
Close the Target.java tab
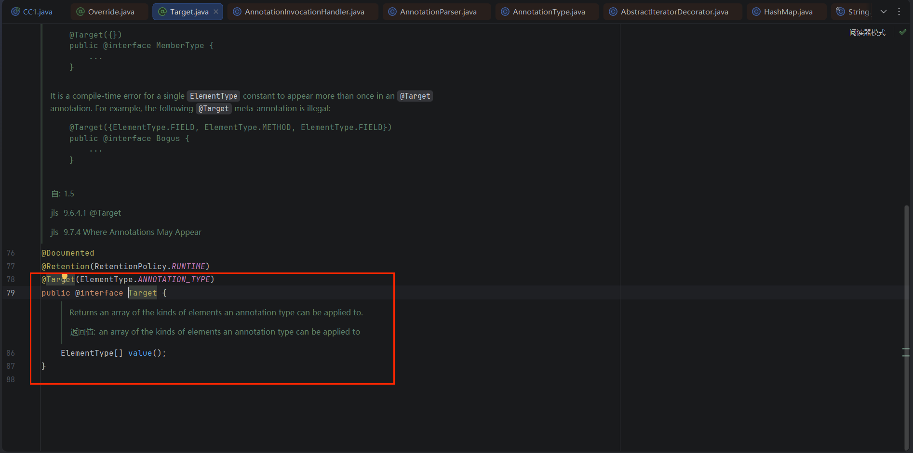click(x=216, y=12)
